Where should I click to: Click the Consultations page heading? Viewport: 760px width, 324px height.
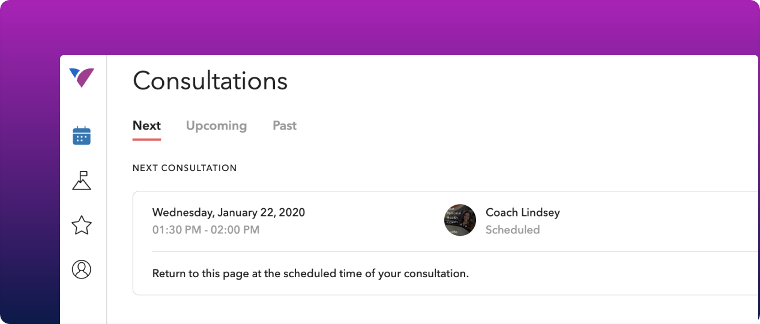point(210,81)
